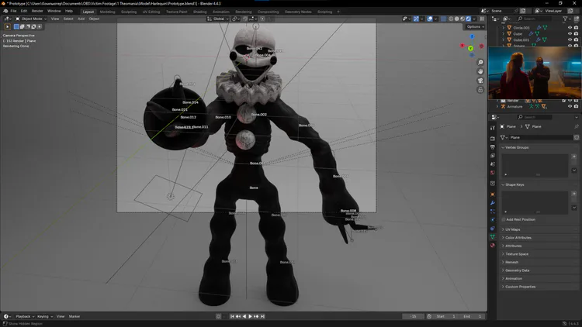Switch to the Animation workspace tab
Image resolution: width=582 pixels, height=327 pixels.
[x=221, y=12]
